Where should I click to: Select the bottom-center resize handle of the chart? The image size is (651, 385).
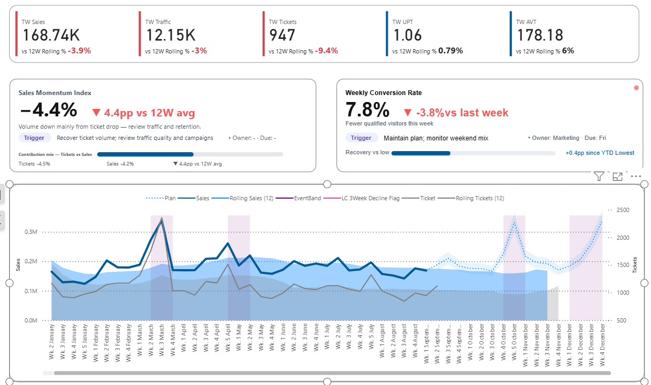pyautogui.click(x=327, y=381)
